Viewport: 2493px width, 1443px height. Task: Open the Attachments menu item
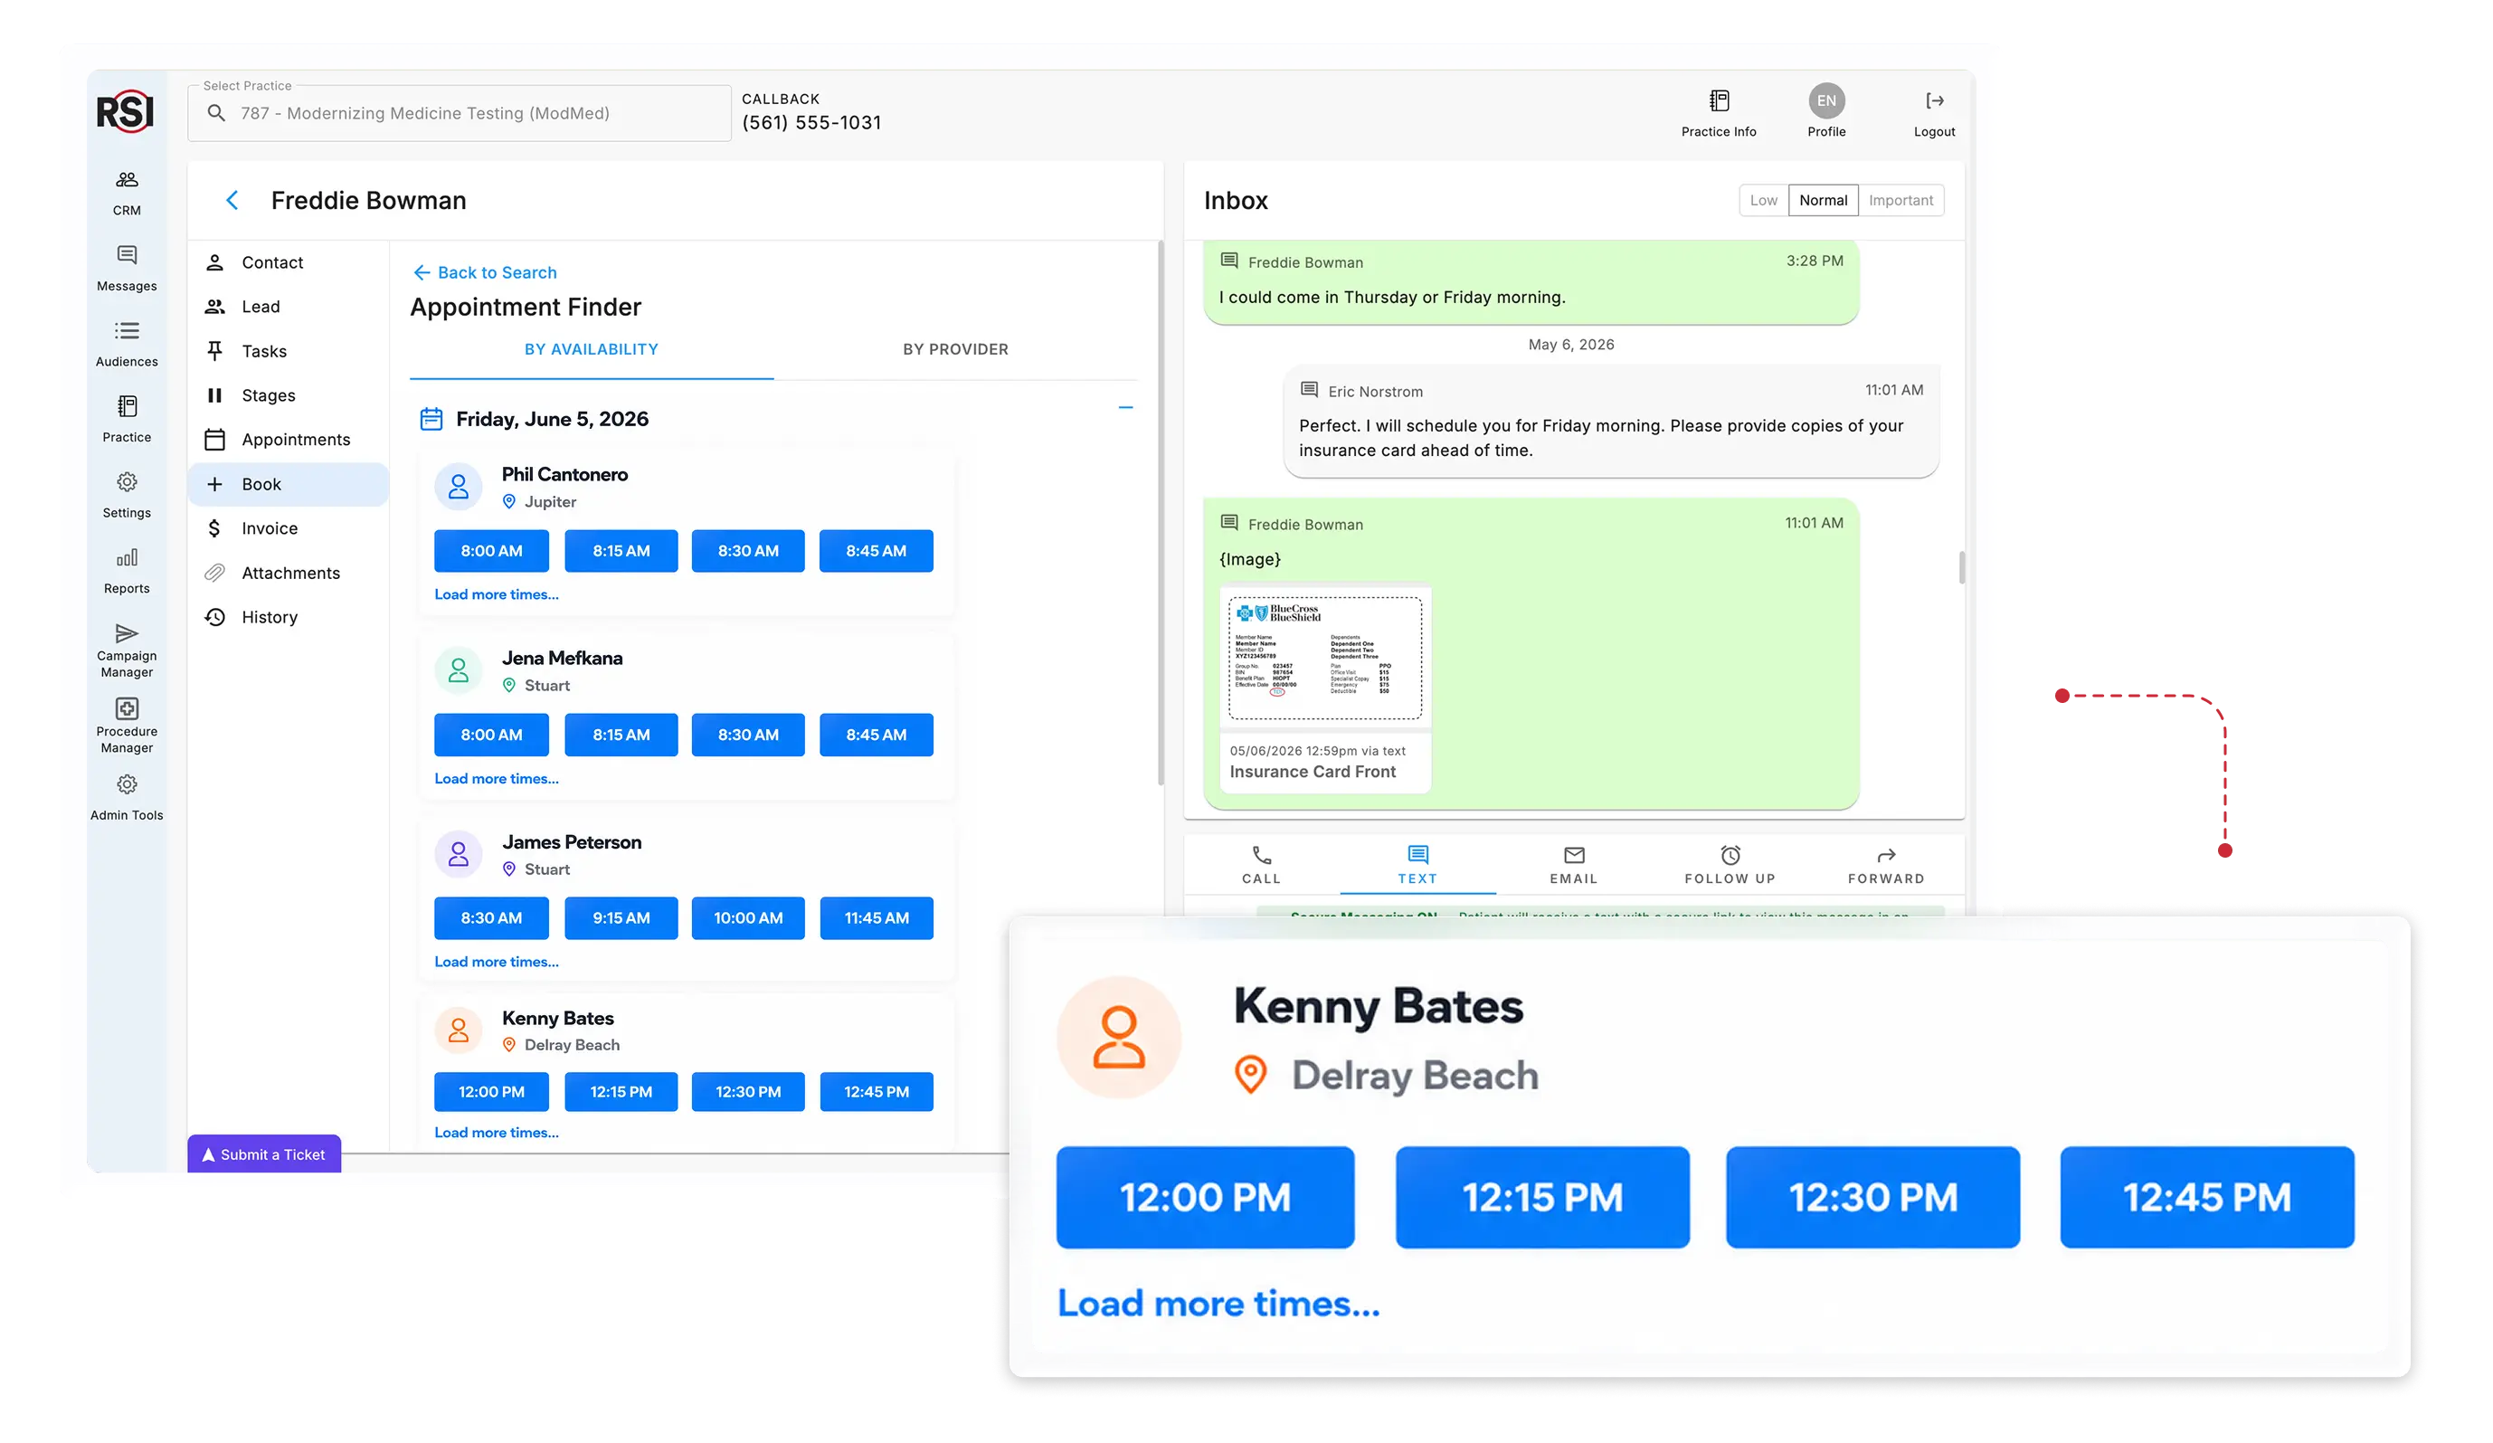coord(288,573)
